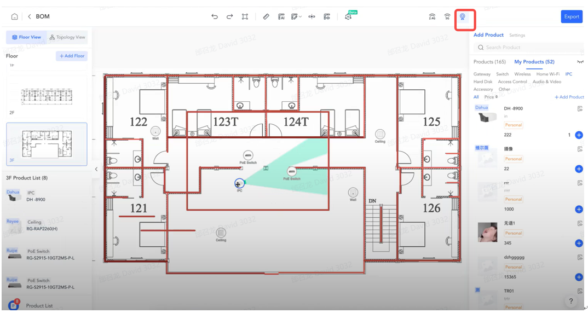Edit the DH-8900 product entry
The width and height of the screenshot is (588, 313).
pyautogui.click(x=580, y=109)
